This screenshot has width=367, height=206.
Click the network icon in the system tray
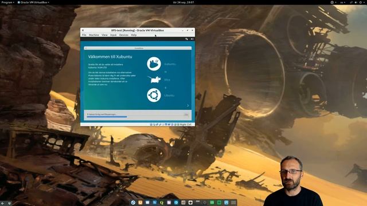351,2
